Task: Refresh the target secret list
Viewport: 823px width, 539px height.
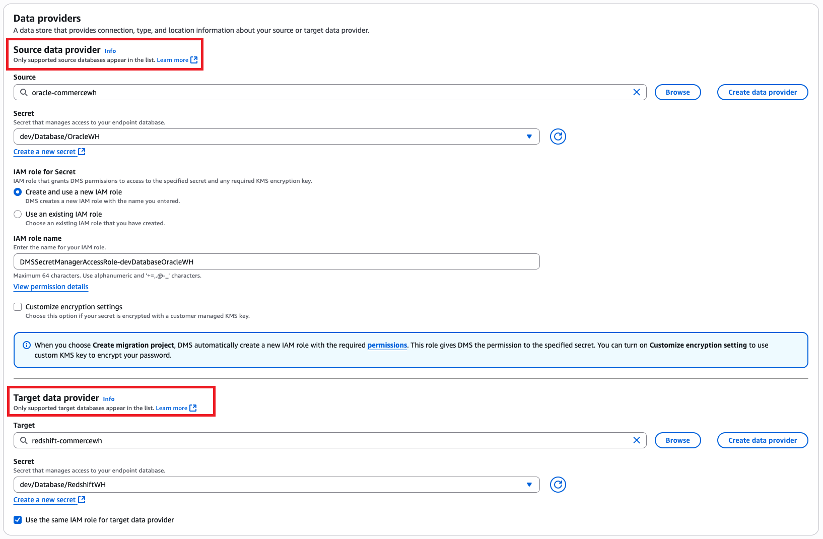Action: click(x=558, y=485)
